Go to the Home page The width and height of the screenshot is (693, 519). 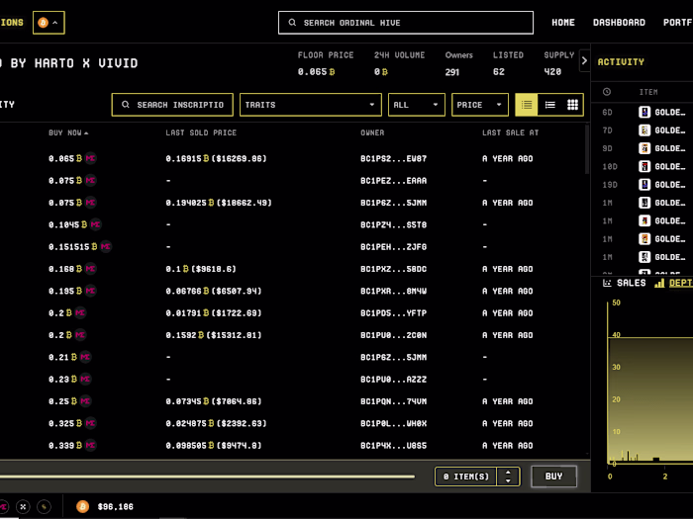563,23
